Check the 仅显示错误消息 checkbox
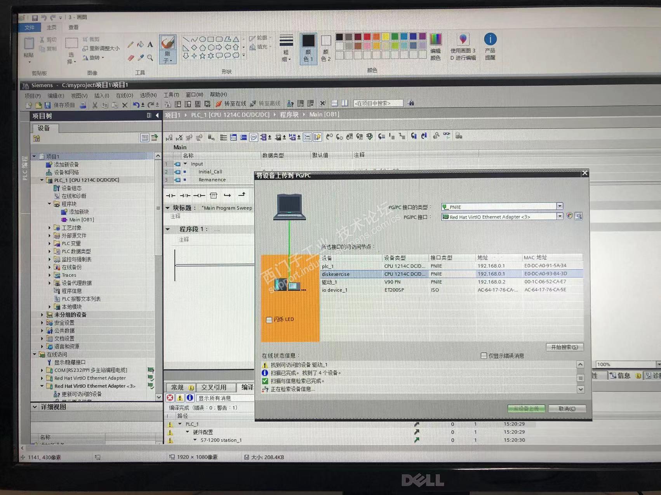Screen dimensions: 661x495 pos(484,356)
